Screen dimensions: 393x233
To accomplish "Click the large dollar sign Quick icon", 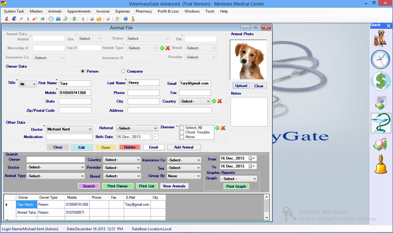I will click(380, 81).
